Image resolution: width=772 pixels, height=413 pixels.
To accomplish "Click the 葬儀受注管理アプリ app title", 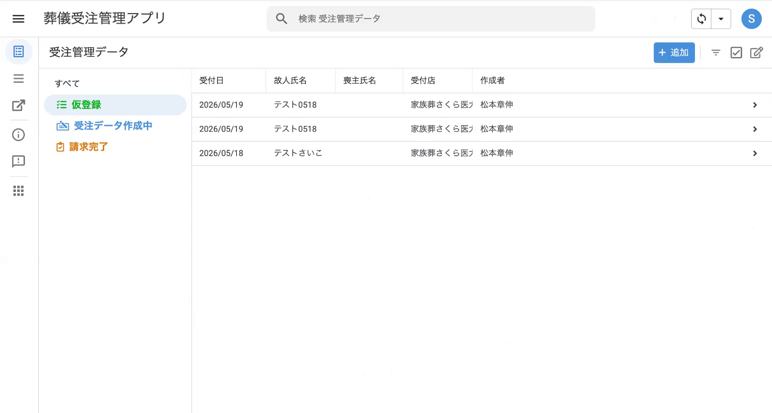I will point(105,18).
